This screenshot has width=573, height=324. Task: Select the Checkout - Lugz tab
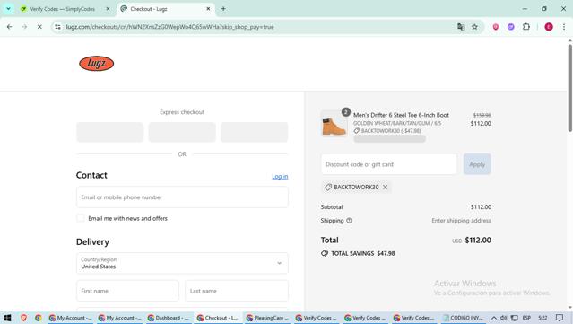(x=149, y=9)
